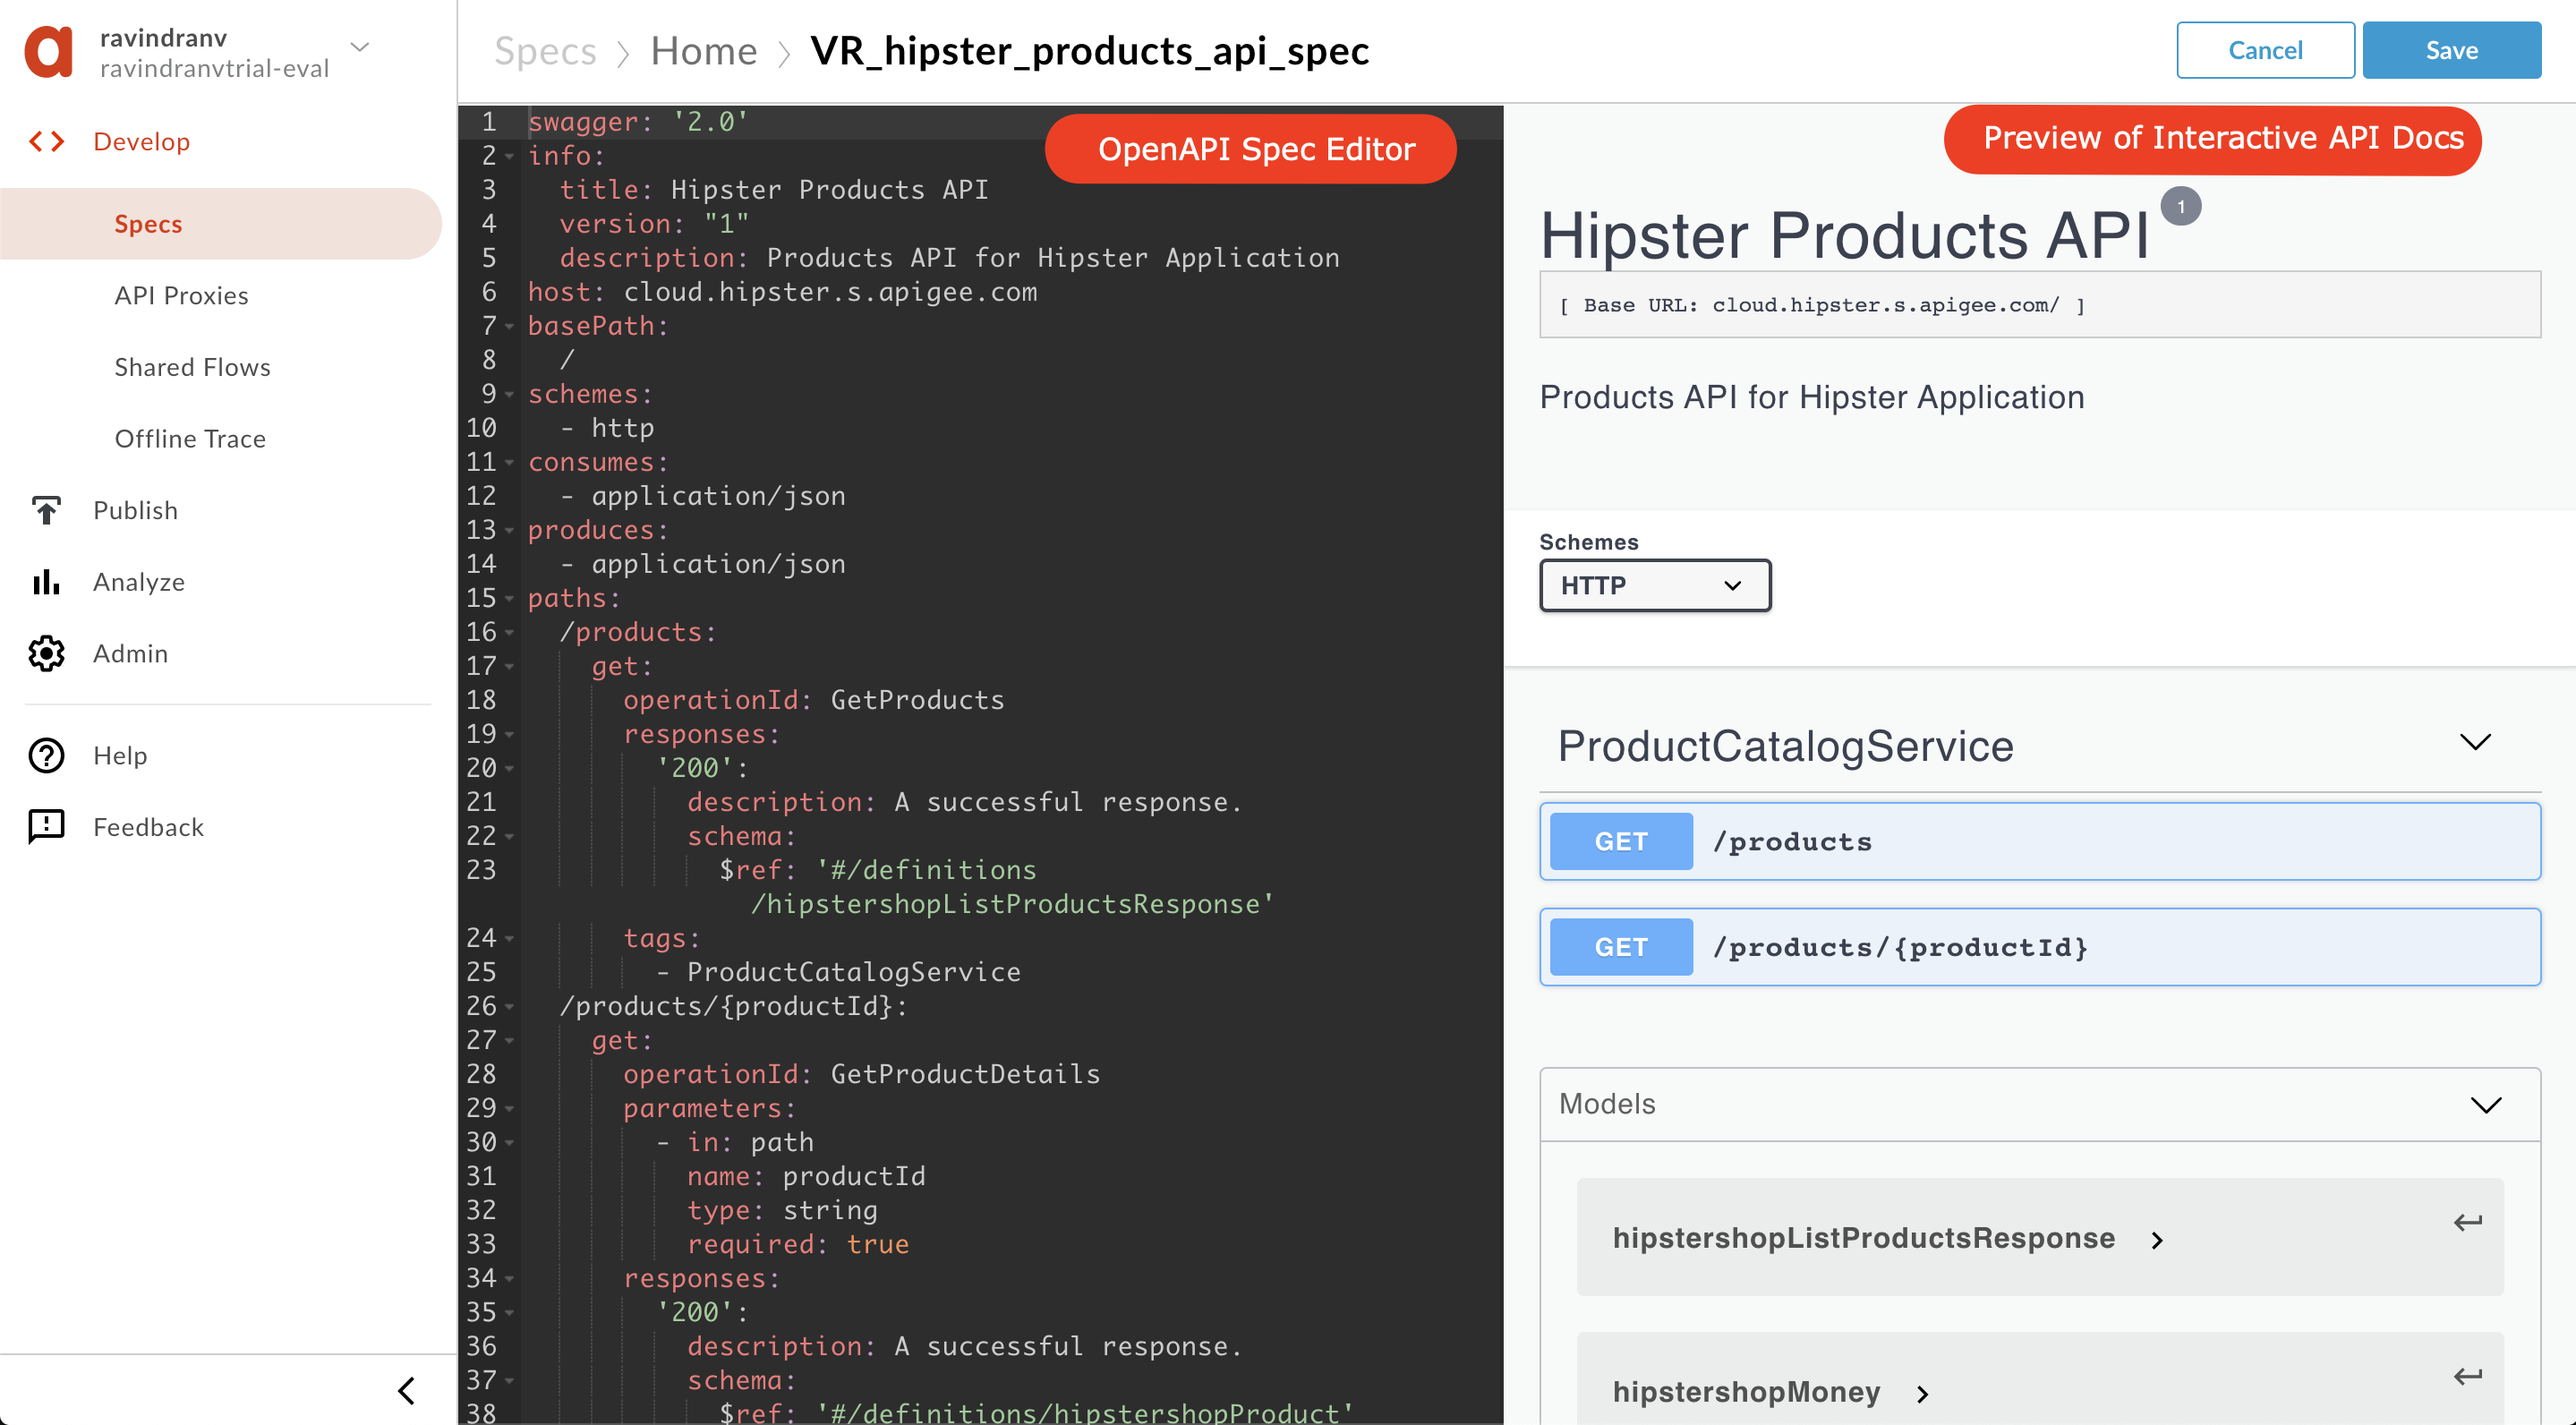Viewport: 2576px width, 1425px height.
Task: Fold the schemes block at line 9
Action: [x=510, y=395]
